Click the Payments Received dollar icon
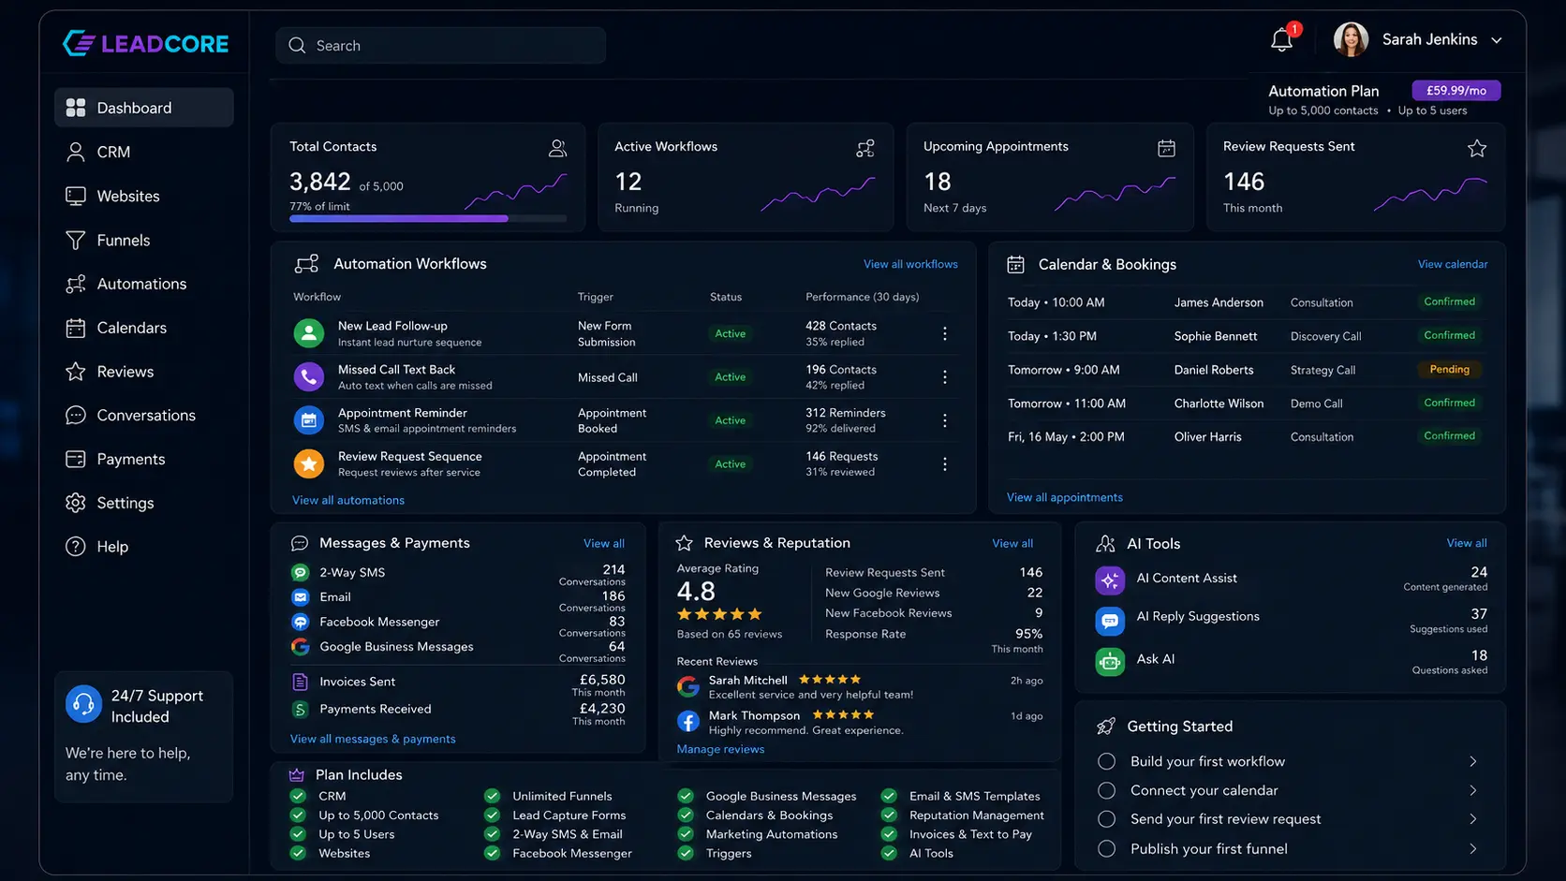This screenshot has height=881, width=1566. point(301,710)
